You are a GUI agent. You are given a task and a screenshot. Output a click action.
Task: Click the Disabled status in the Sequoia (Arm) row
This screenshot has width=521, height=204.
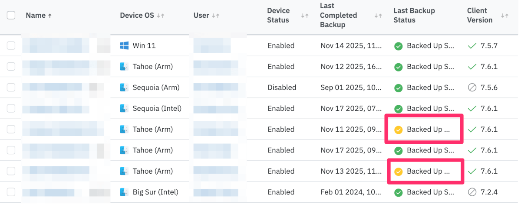click(x=282, y=87)
